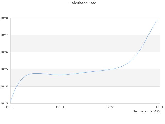
Task: Click the 10^8 y-axis tick label
Action: pyautogui.click(x=4, y=18)
